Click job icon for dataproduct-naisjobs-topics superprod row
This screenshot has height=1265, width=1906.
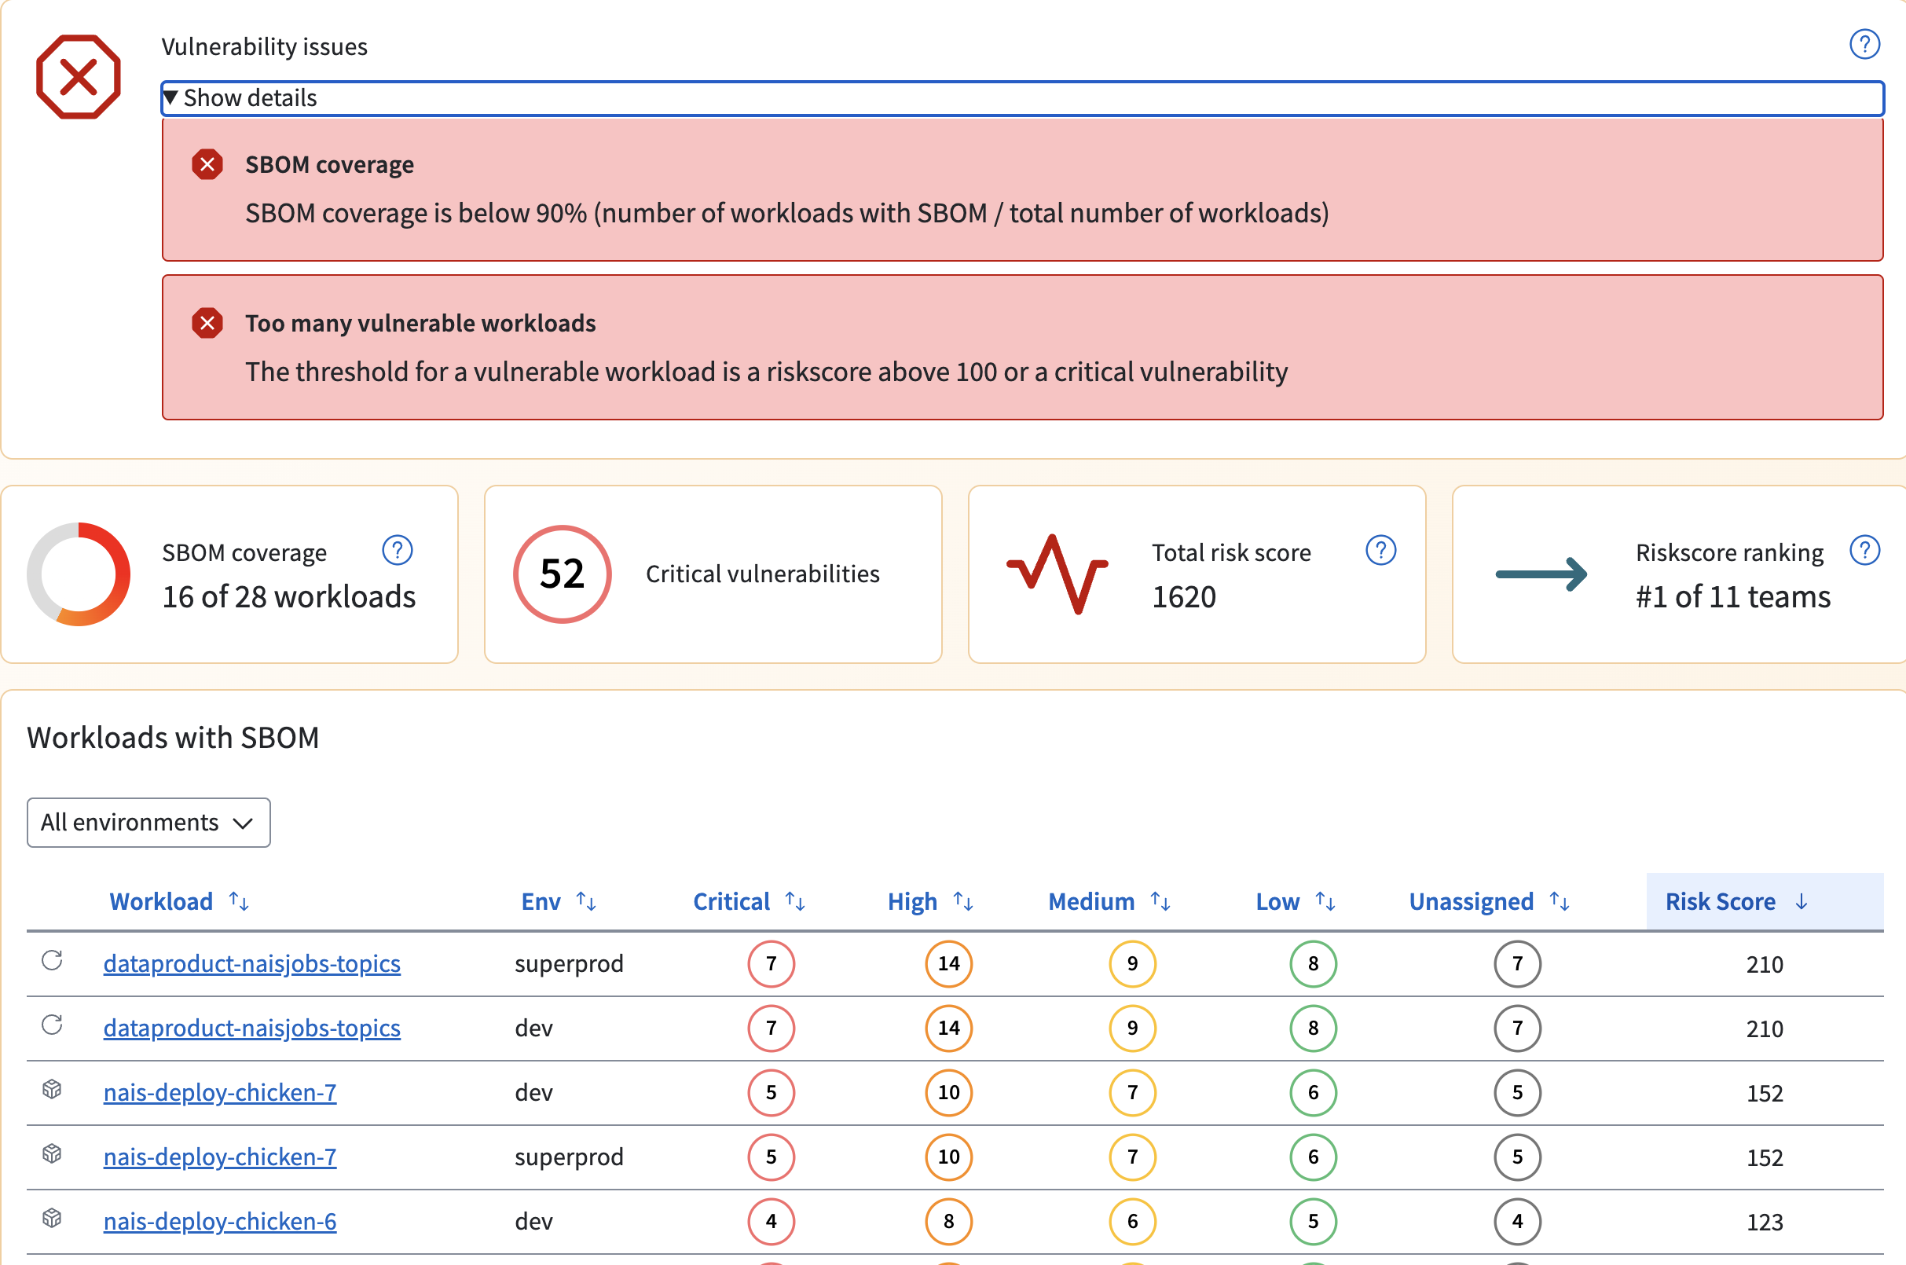tap(52, 960)
